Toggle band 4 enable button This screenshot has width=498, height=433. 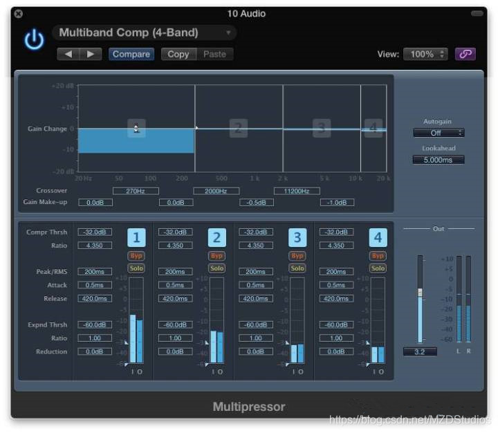[378, 238]
